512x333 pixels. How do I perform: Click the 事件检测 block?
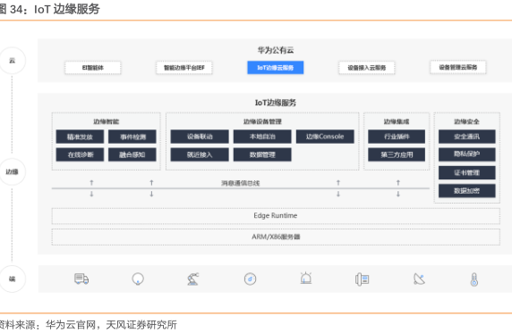click(x=132, y=137)
